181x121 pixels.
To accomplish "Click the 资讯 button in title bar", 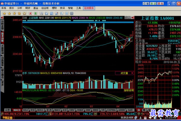I will (153, 4).
